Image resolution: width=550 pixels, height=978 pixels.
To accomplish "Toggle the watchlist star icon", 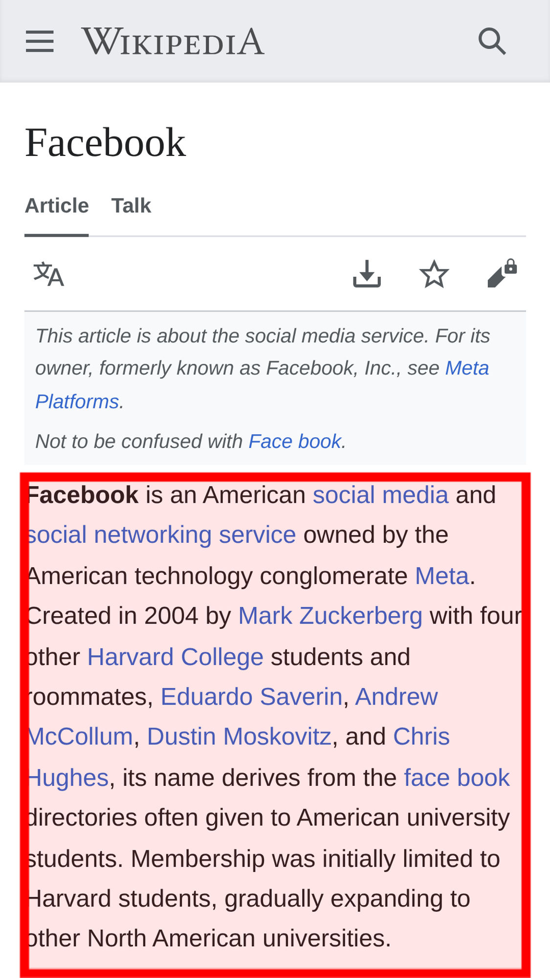I will pos(434,274).
